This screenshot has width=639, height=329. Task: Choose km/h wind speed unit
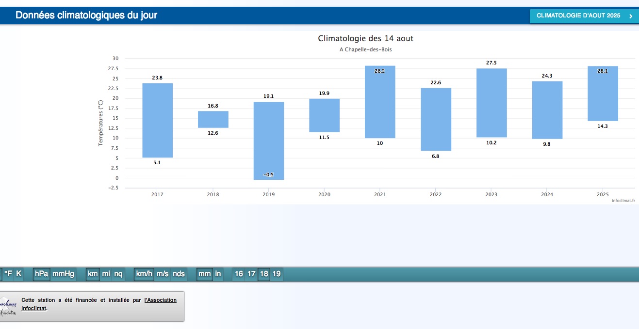144,274
